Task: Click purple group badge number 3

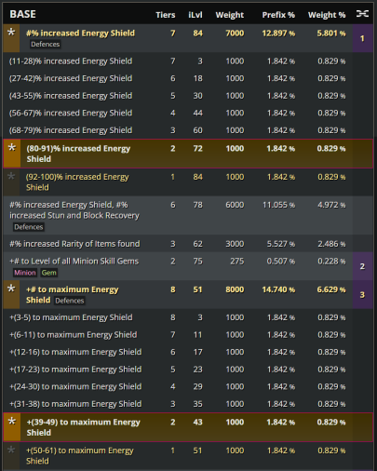Action: coord(362,294)
